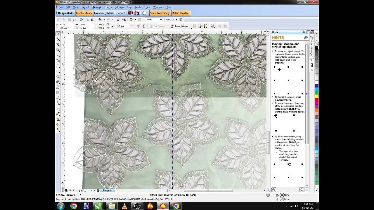This screenshot has width=374, height=210.
Task: Pick the yellow color swatch
Action: pos(317,97)
